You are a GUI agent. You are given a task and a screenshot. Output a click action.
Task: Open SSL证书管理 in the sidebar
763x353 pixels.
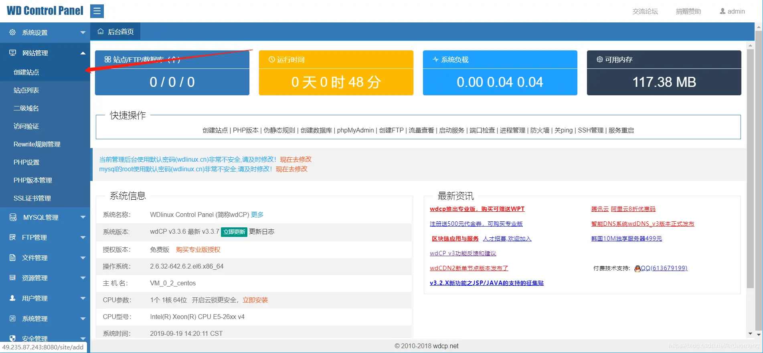[x=45, y=198]
